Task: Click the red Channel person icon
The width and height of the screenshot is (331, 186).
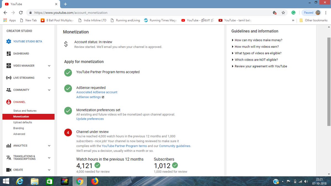Action: [9, 102]
